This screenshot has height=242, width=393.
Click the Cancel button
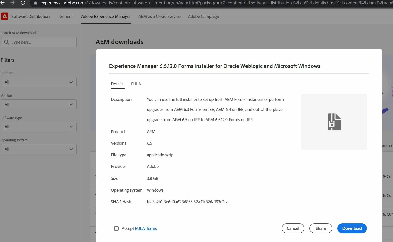(293, 228)
